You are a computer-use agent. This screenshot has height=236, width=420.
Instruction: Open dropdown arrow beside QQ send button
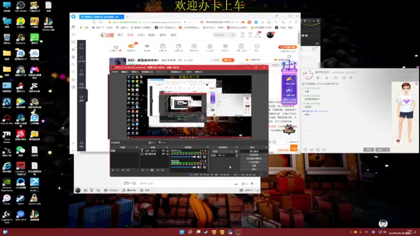click(387, 150)
